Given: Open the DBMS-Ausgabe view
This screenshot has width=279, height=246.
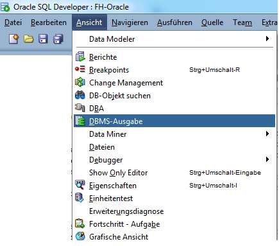Looking at the screenshot, I should click(174, 121).
